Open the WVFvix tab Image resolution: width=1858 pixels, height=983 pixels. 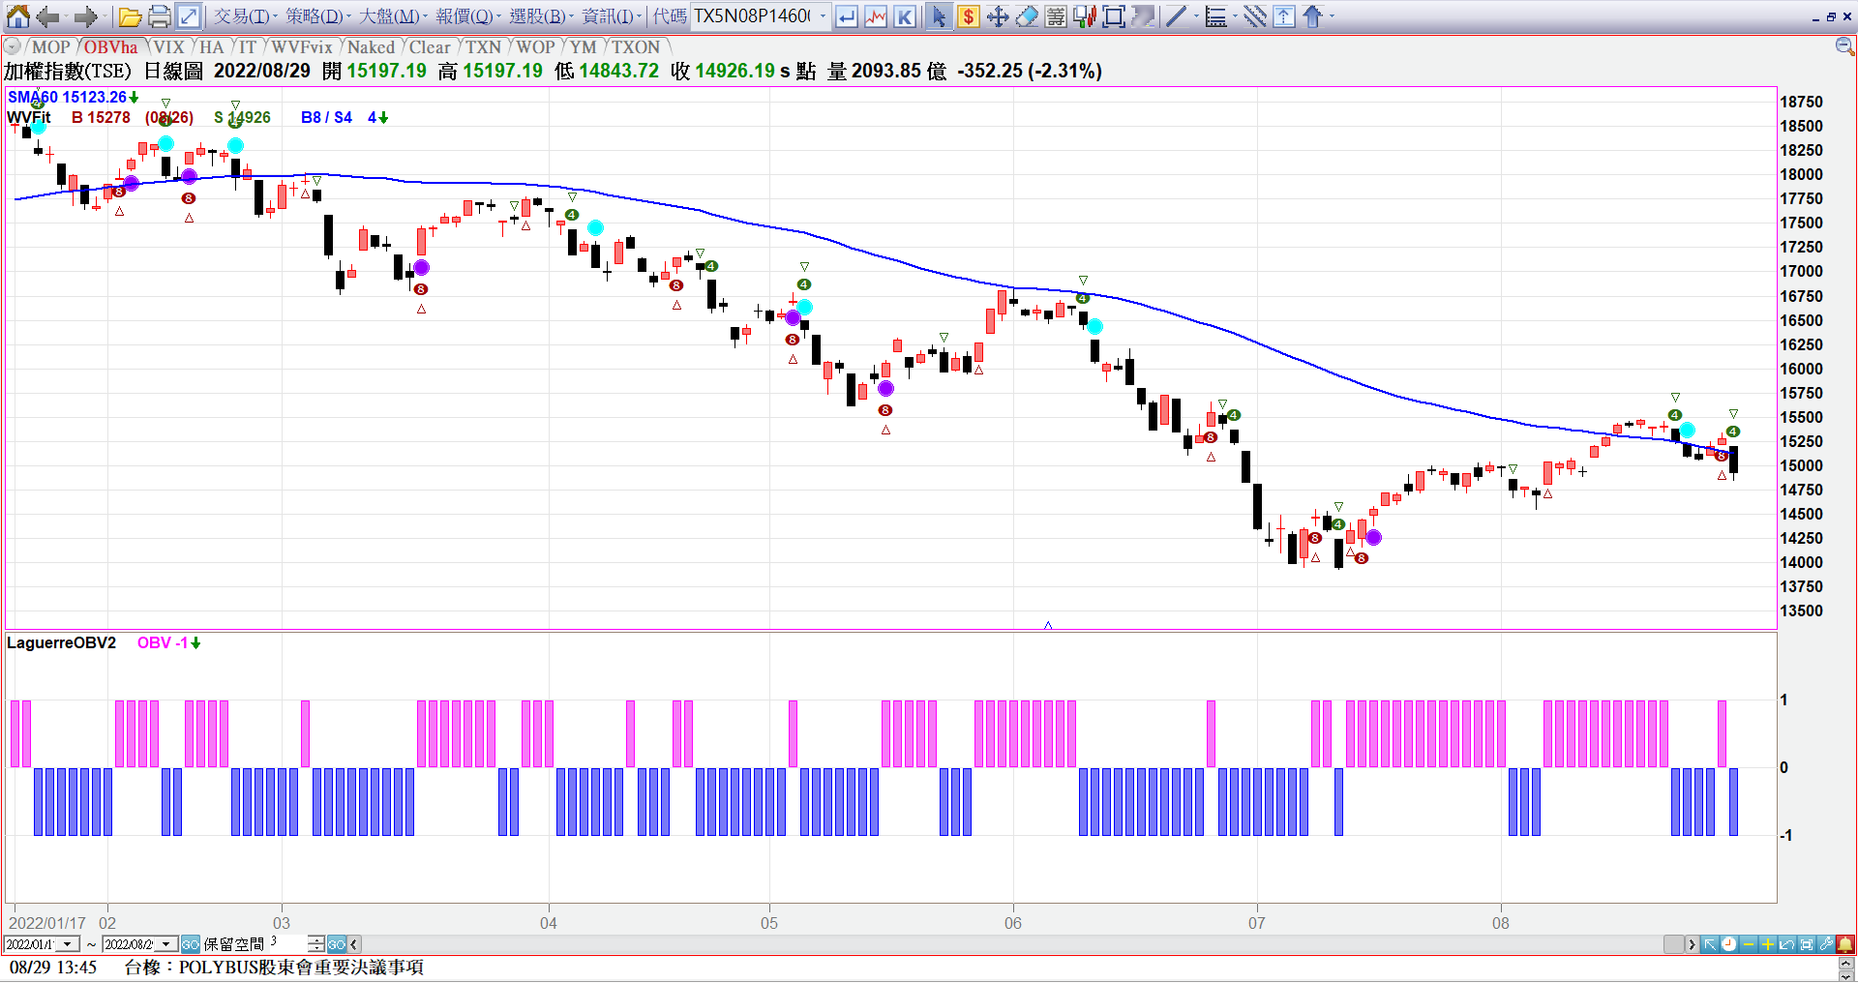(302, 47)
